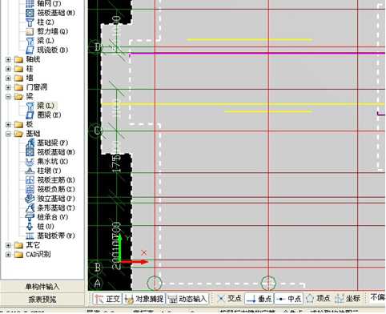Click the axis A bubble label
386x314 pixels.
(97, 283)
